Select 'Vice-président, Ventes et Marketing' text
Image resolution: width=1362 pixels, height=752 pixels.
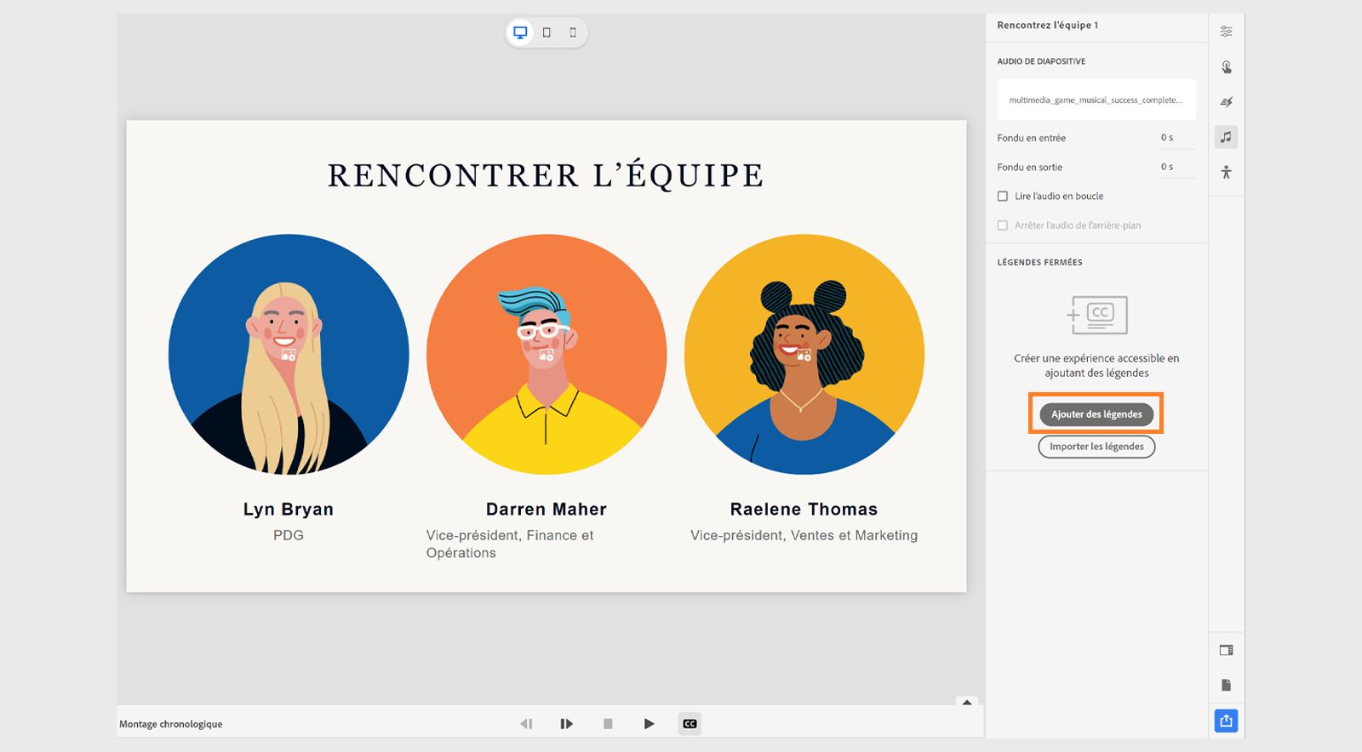tap(804, 535)
